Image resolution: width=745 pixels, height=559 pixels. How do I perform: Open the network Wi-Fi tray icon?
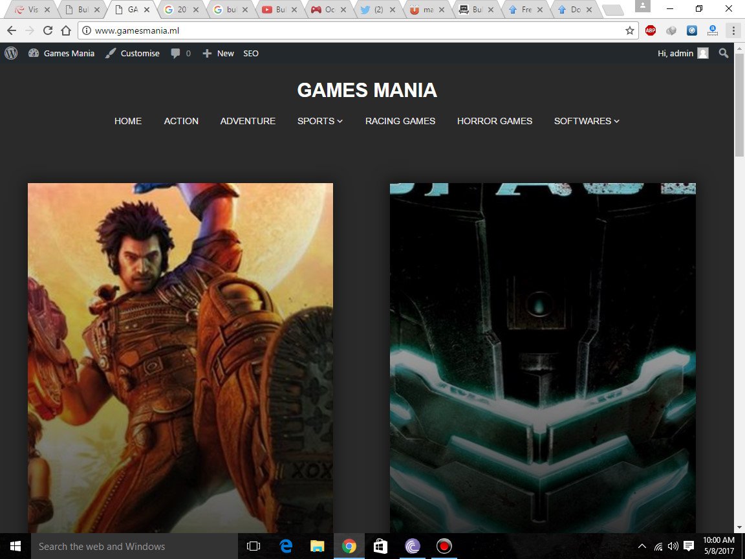[x=658, y=547]
